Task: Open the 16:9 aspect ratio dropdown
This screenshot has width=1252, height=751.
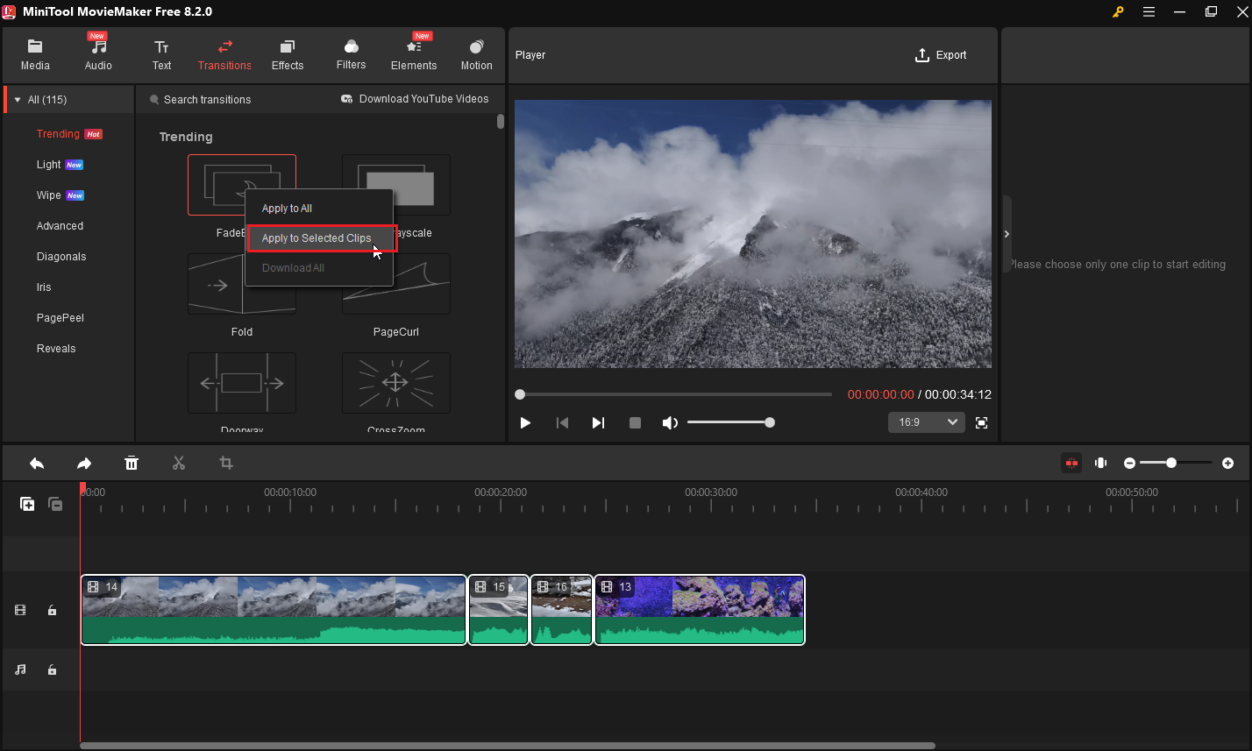Action: pyautogui.click(x=927, y=422)
